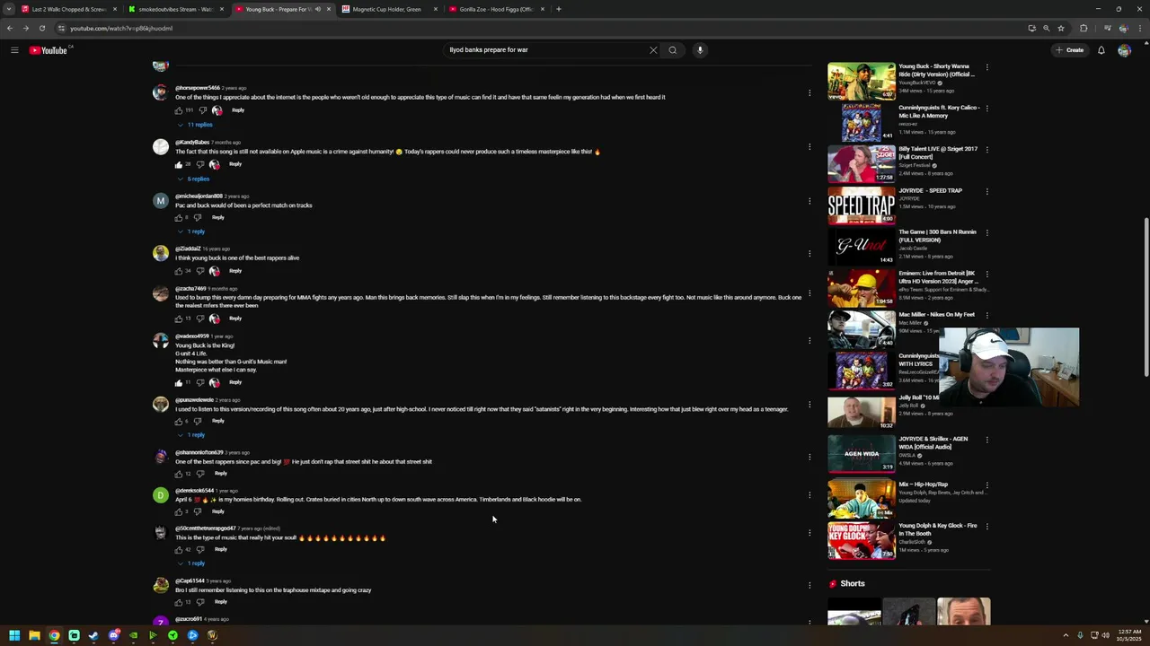This screenshot has height=646, width=1150.
Task: Open options menu for @KandyBabes comment
Action: [x=809, y=147]
